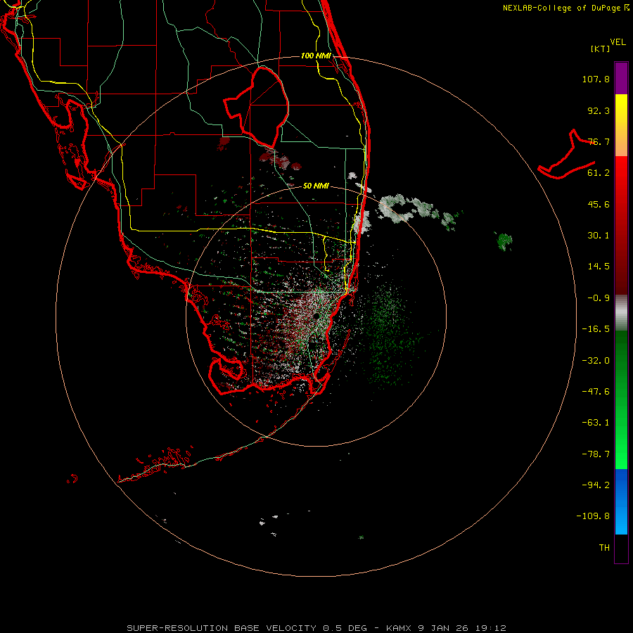Select the 92.3 scale value

click(x=599, y=110)
